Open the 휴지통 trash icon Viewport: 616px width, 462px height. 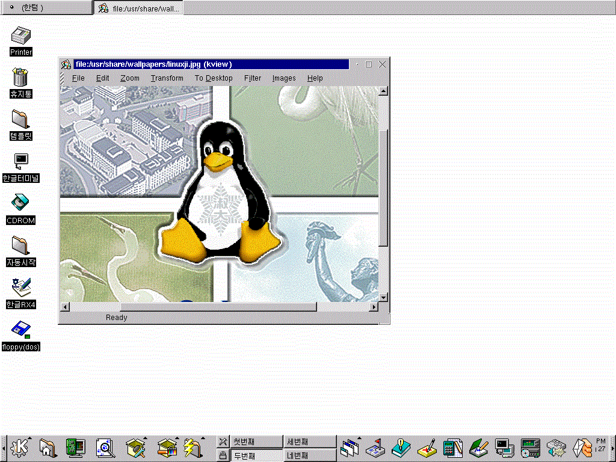tap(20, 78)
